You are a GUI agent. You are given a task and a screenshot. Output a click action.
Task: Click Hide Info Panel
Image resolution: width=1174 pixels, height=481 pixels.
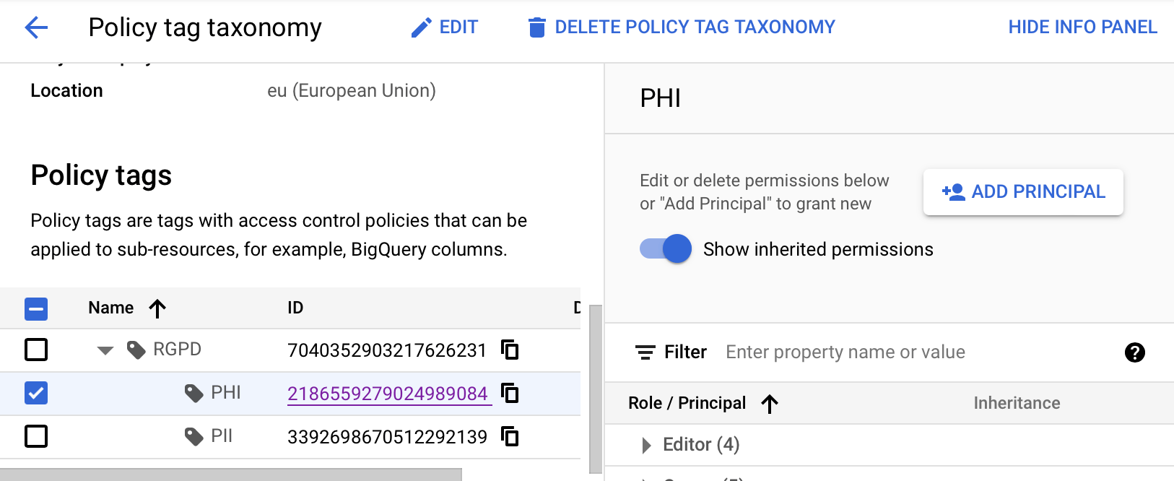[1082, 27]
